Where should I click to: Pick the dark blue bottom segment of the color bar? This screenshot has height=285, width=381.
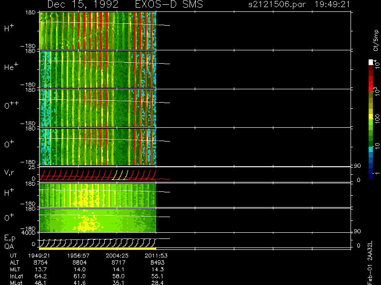point(371,176)
